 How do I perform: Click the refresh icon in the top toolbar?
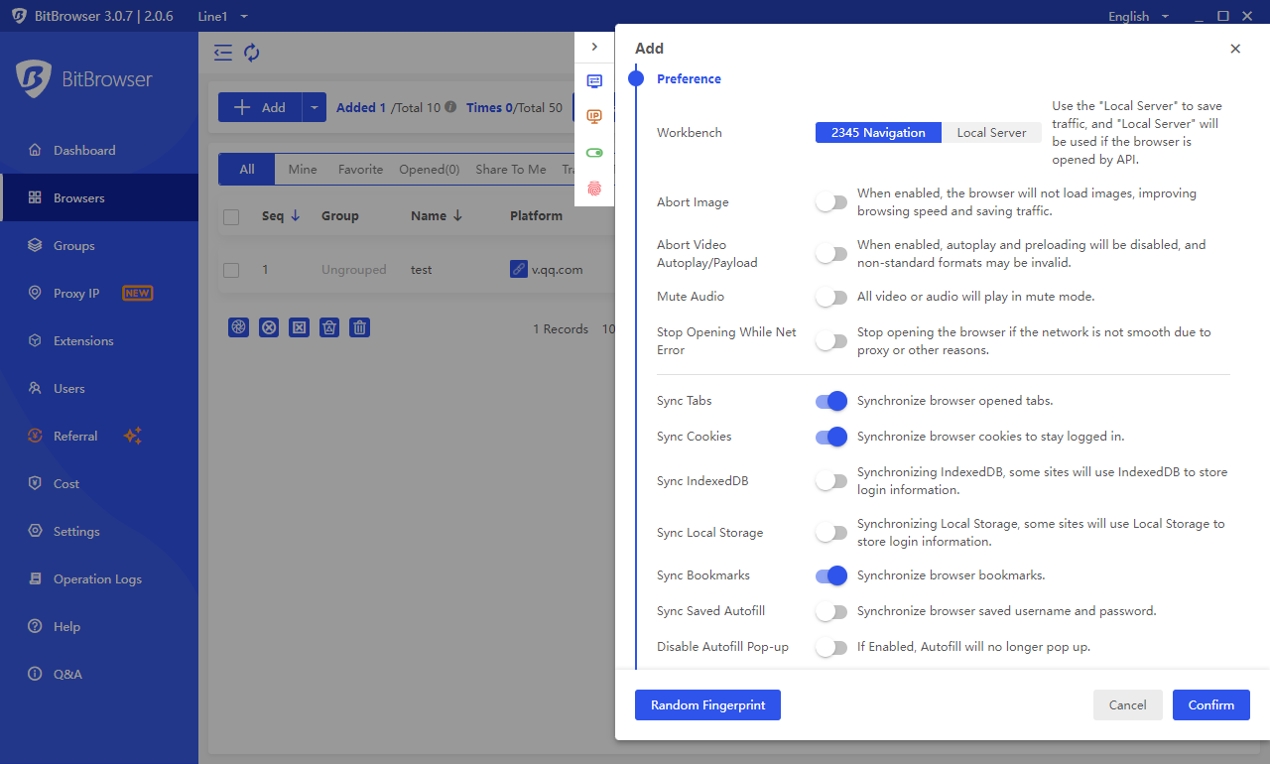252,53
